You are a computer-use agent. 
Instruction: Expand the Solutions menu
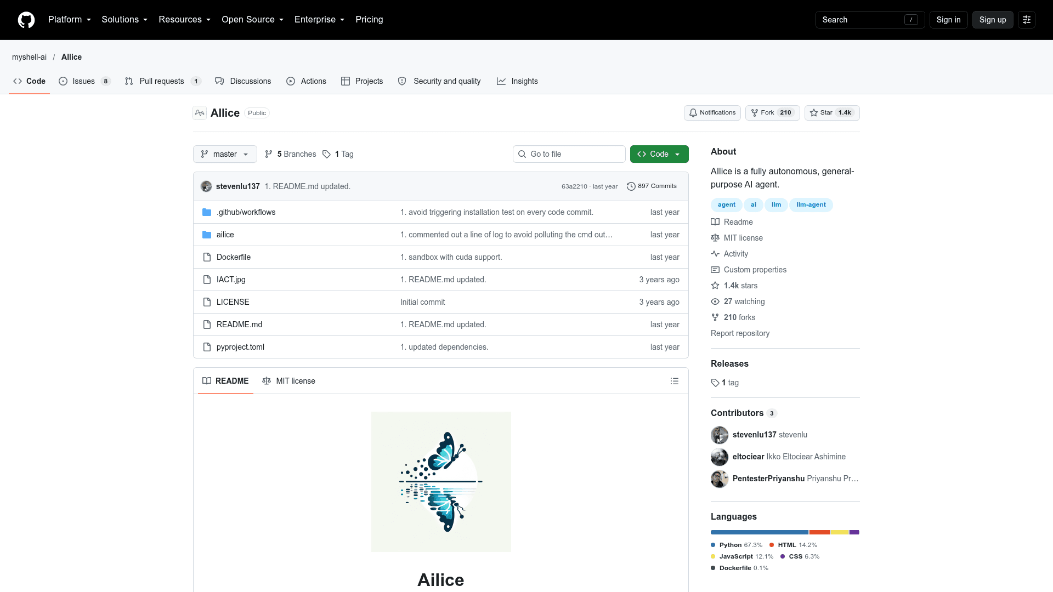(124, 20)
